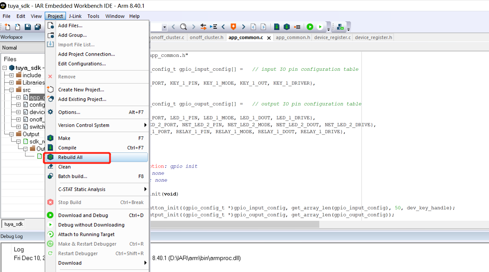The height and width of the screenshot is (272, 489).
Task: Click the Replace arrows toolbar icon
Action: pos(203,27)
